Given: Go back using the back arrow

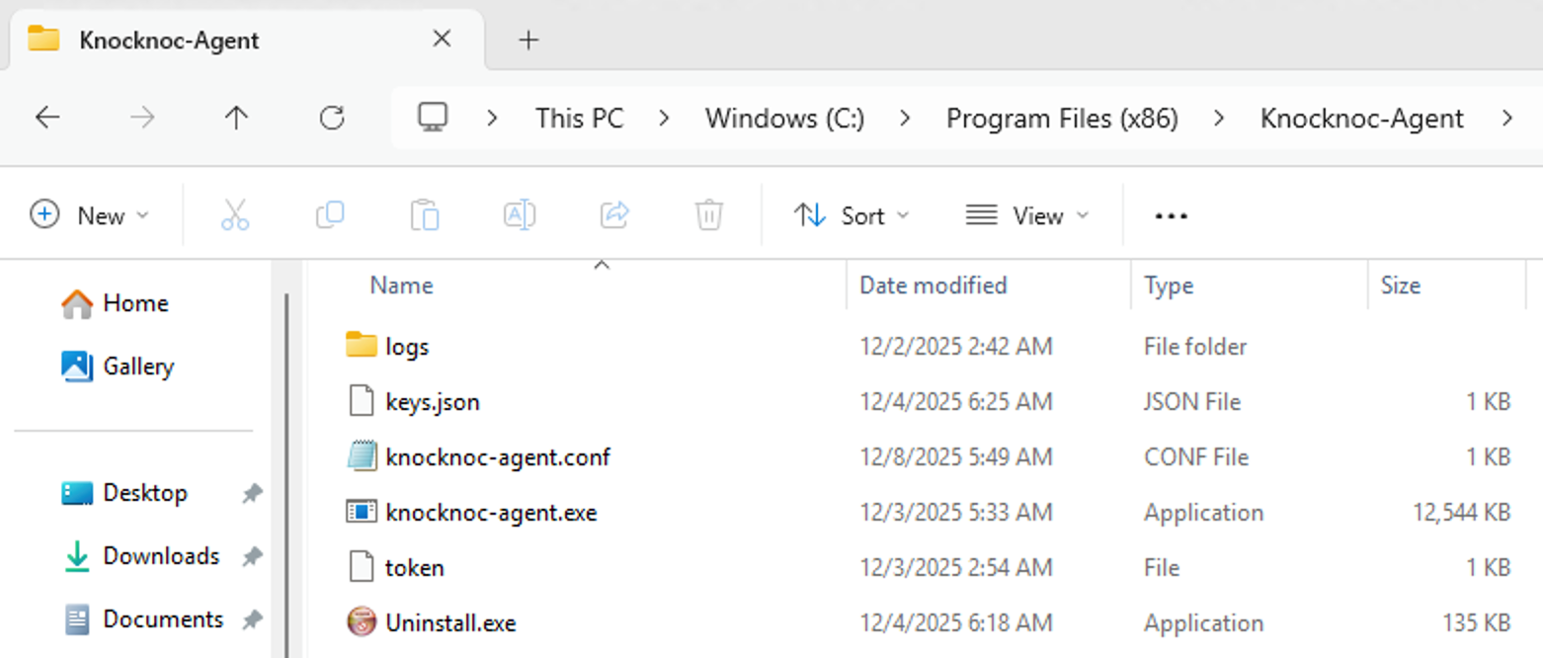Looking at the screenshot, I should [47, 118].
